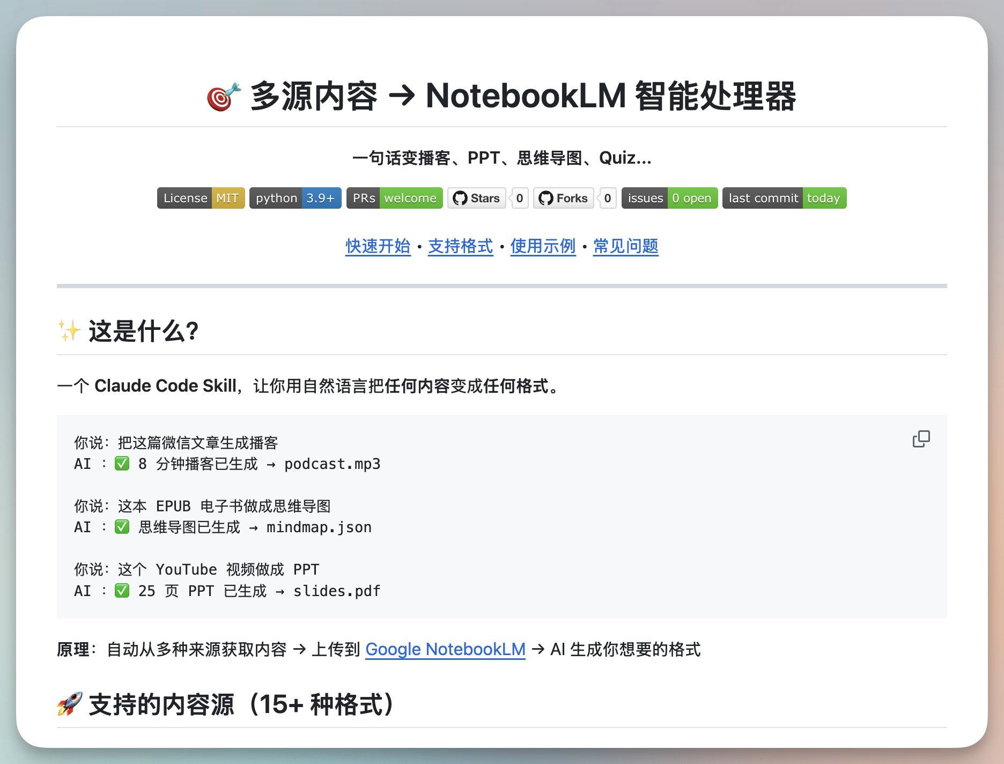Click the green checkmark on slides.pdf line

(122, 591)
